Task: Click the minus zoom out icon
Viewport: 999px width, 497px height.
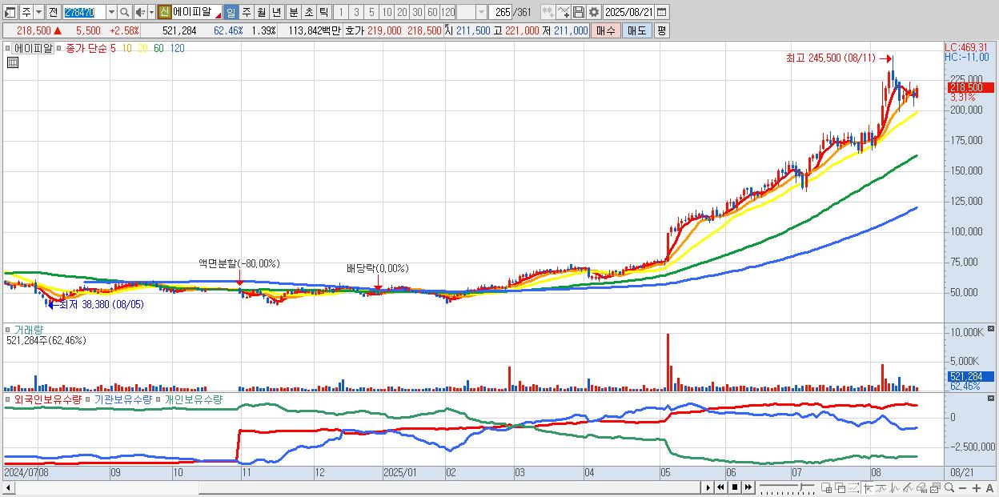Action: [962, 487]
